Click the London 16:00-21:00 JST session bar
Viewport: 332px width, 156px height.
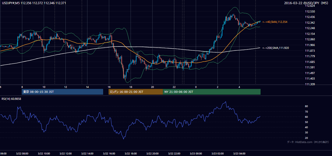[136, 92]
